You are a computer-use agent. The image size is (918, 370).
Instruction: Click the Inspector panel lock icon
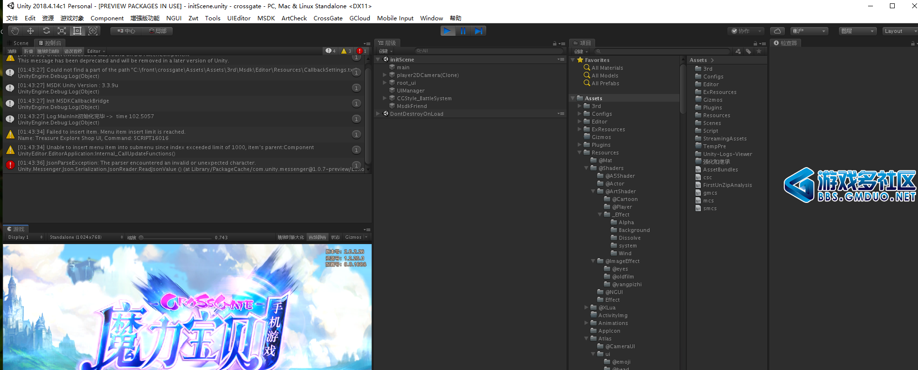[x=913, y=44]
